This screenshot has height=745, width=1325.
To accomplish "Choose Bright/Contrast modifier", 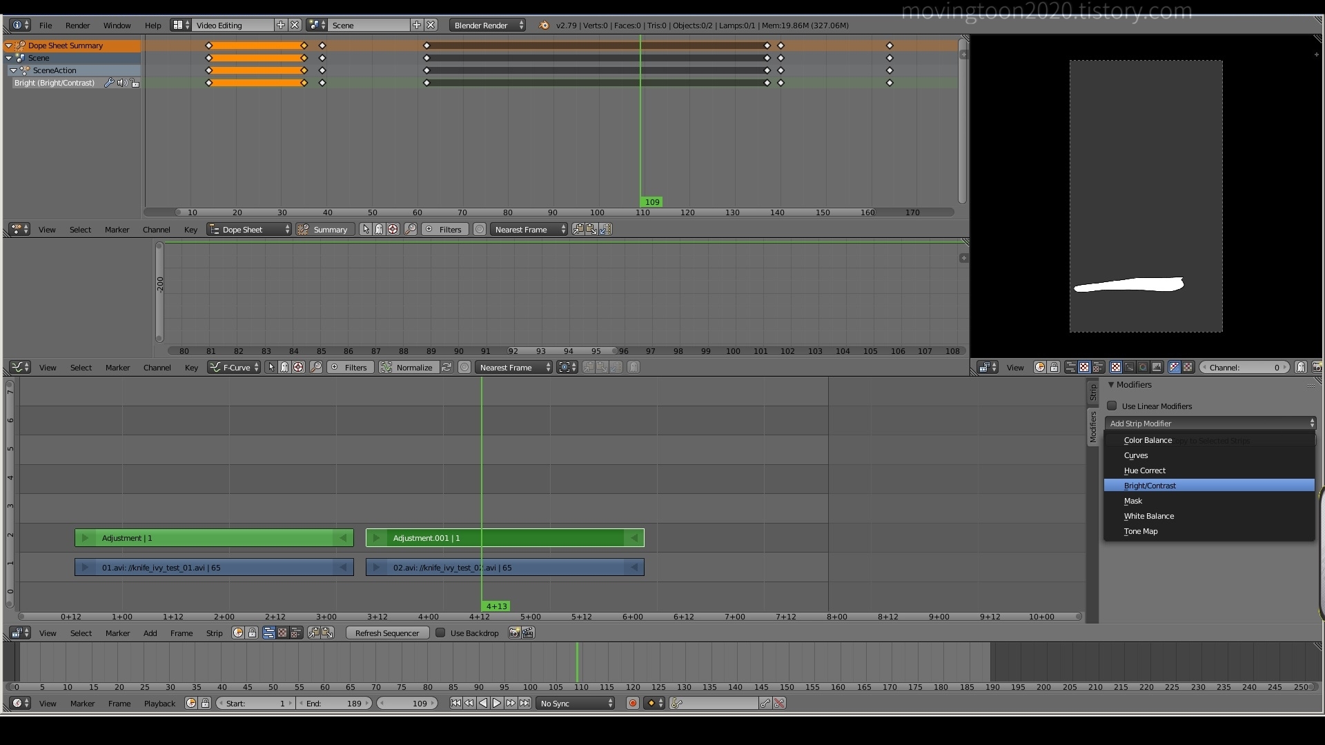I will (1209, 486).
